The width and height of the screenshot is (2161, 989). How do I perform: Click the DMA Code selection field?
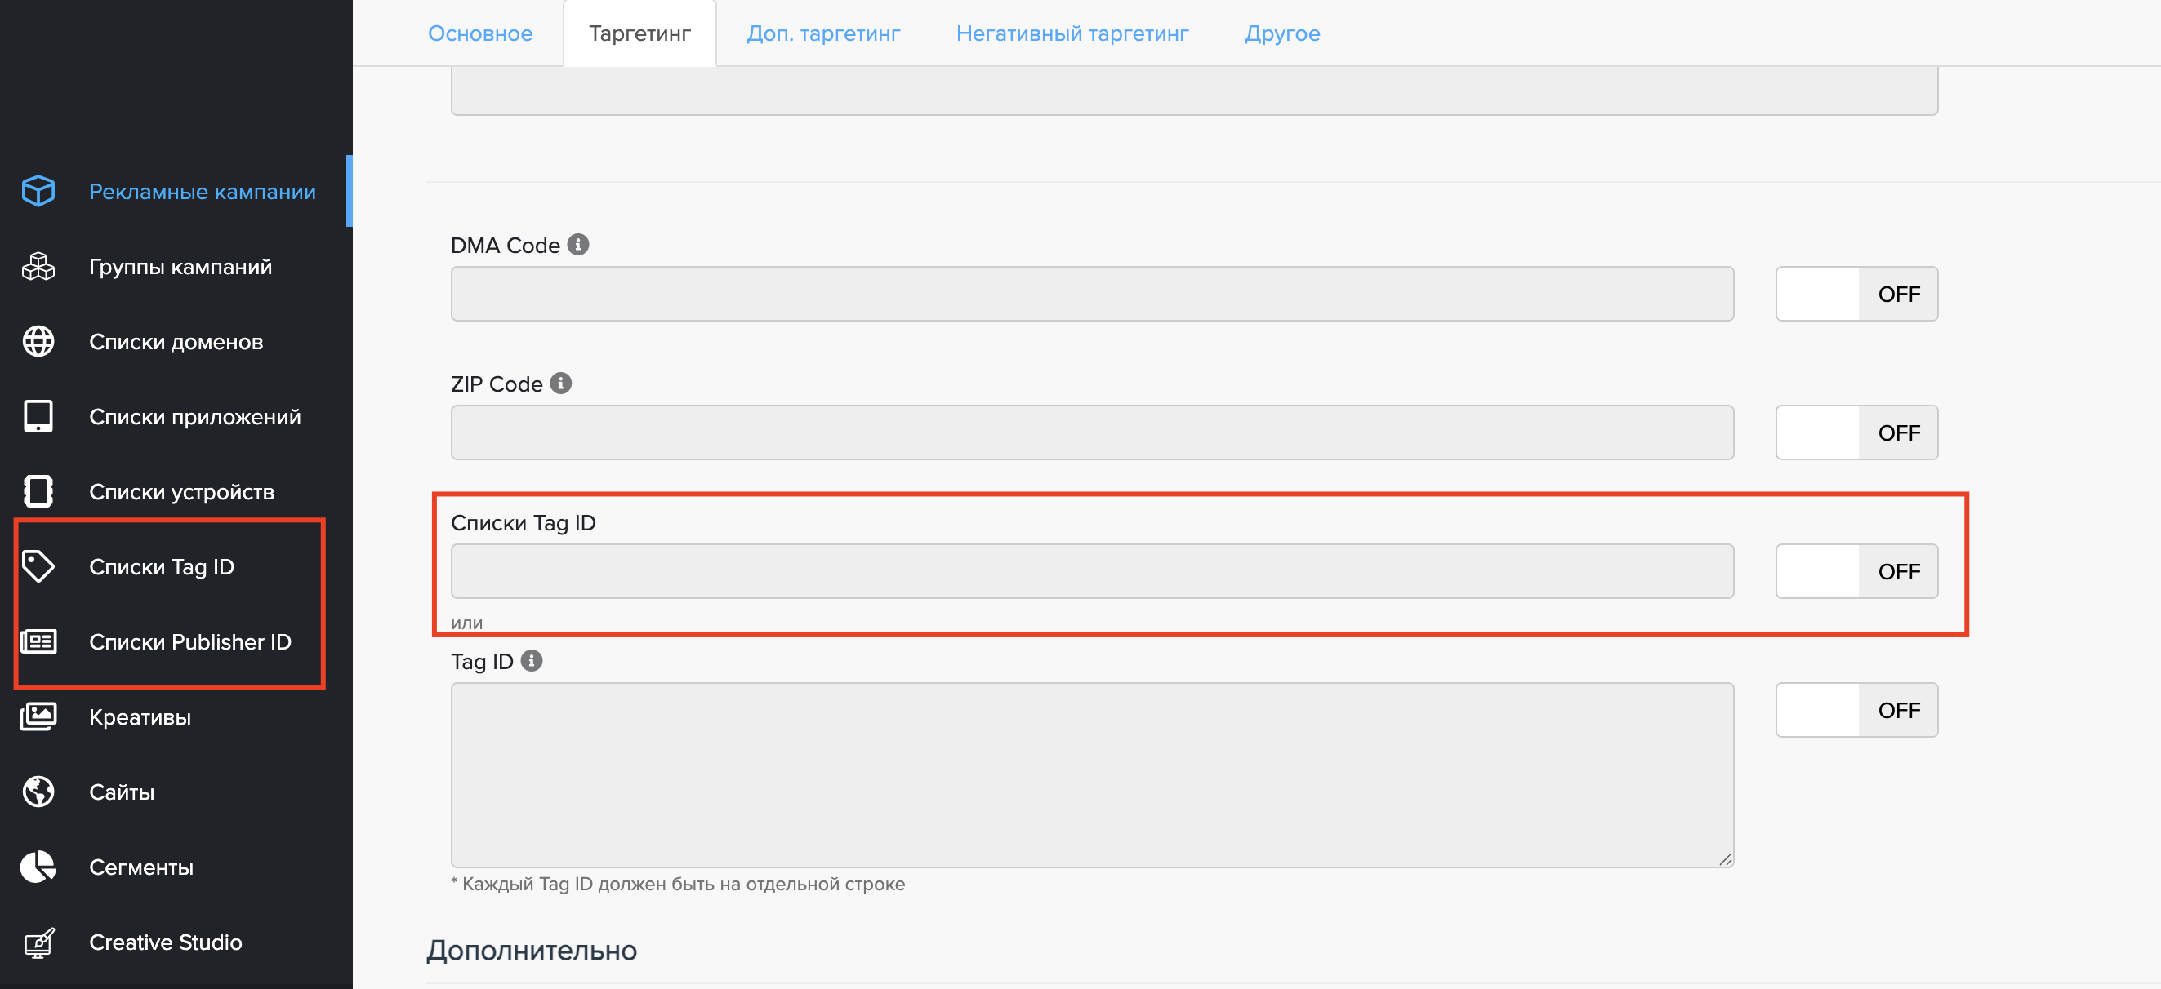1091,295
